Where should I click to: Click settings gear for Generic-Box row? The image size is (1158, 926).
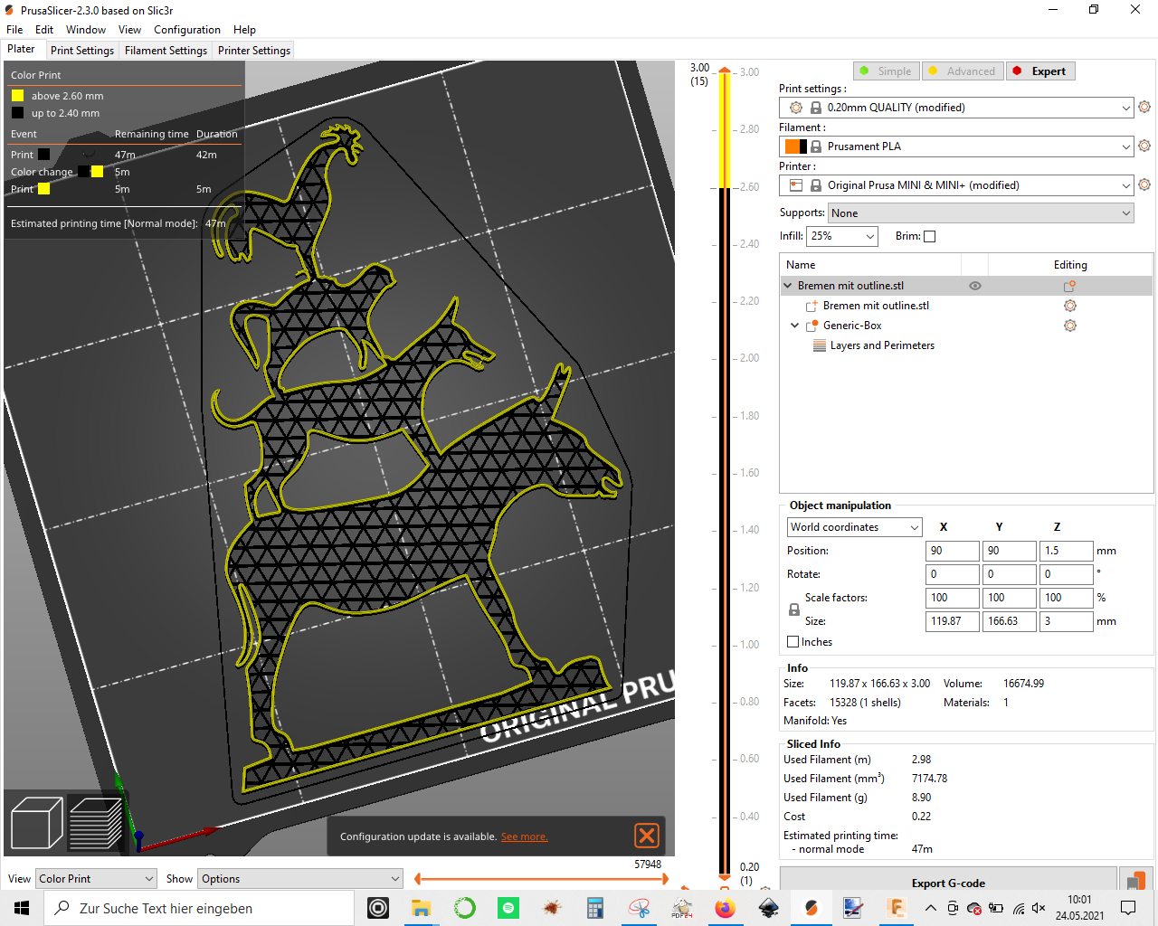[1070, 326]
